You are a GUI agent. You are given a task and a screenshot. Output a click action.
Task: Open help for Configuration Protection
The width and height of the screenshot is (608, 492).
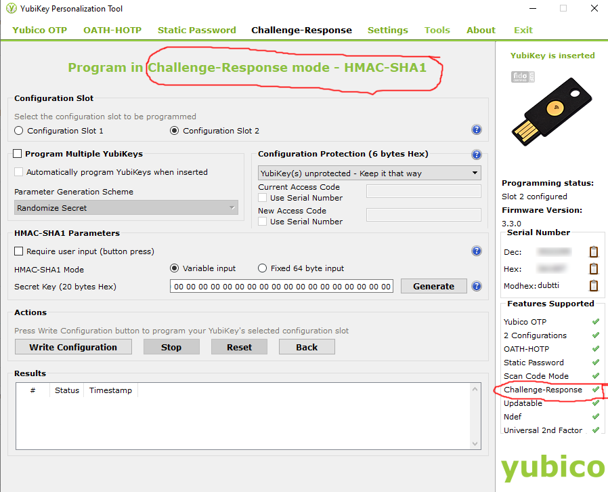[x=477, y=155]
